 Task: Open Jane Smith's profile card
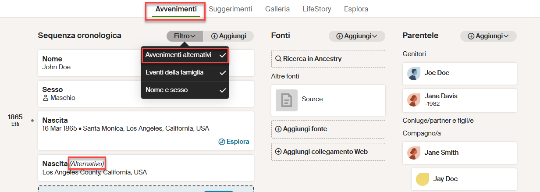coord(460,153)
